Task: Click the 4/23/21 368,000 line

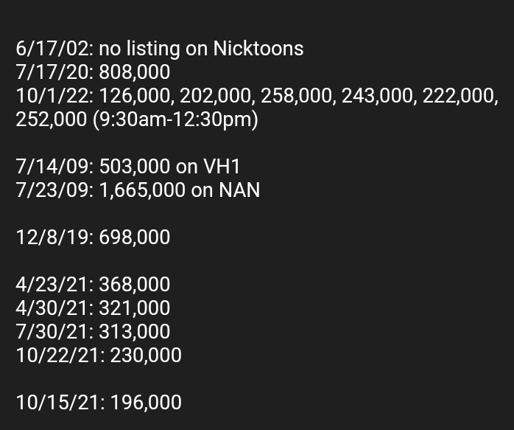Action: point(93,284)
